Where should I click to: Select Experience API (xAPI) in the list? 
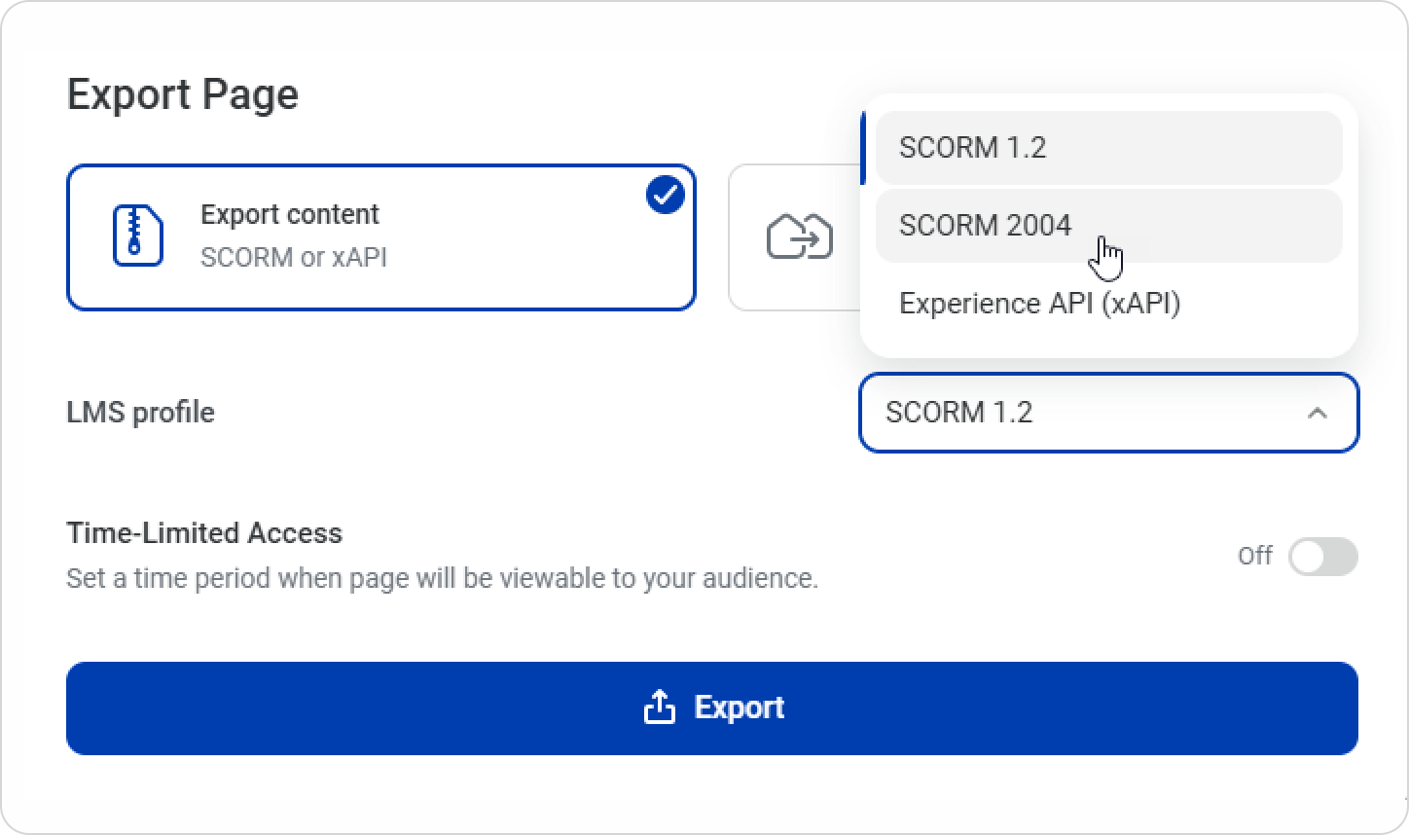coord(1039,304)
